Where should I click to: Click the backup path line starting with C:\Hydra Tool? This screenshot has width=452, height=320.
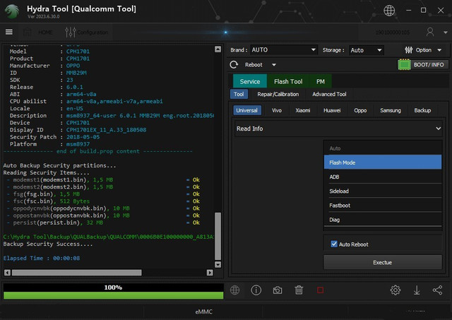point(108,237)
